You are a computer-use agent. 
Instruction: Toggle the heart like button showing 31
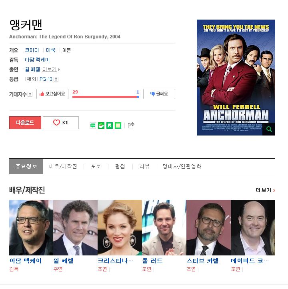(x=61, y=123)
